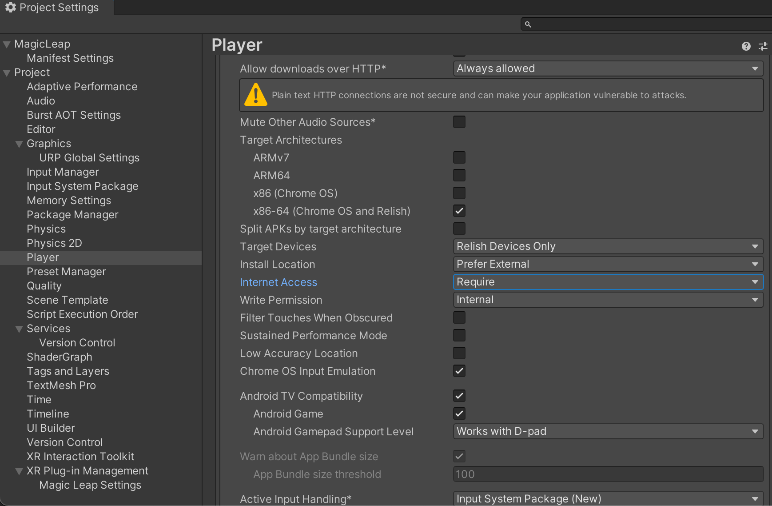
Task: Collapse the MagicLeap section disclosure triangle
Action: (6, 44)
